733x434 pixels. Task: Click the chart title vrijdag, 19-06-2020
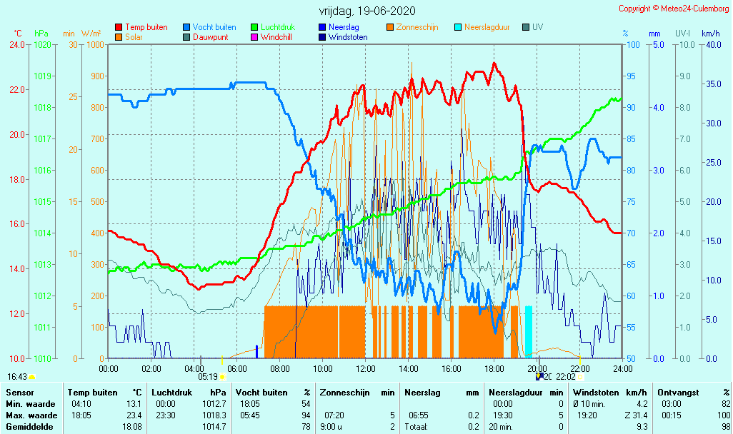366,11
